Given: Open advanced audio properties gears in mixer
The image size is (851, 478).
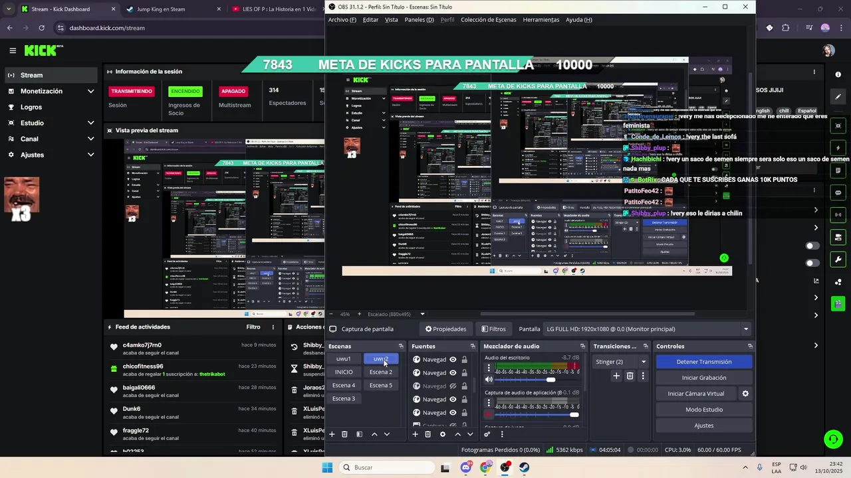Looking at the screenshot, I should [487, 434].
